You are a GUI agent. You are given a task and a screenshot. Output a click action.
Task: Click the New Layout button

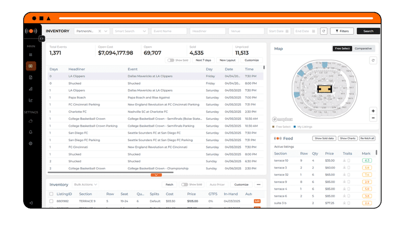(x=227, y=60)
